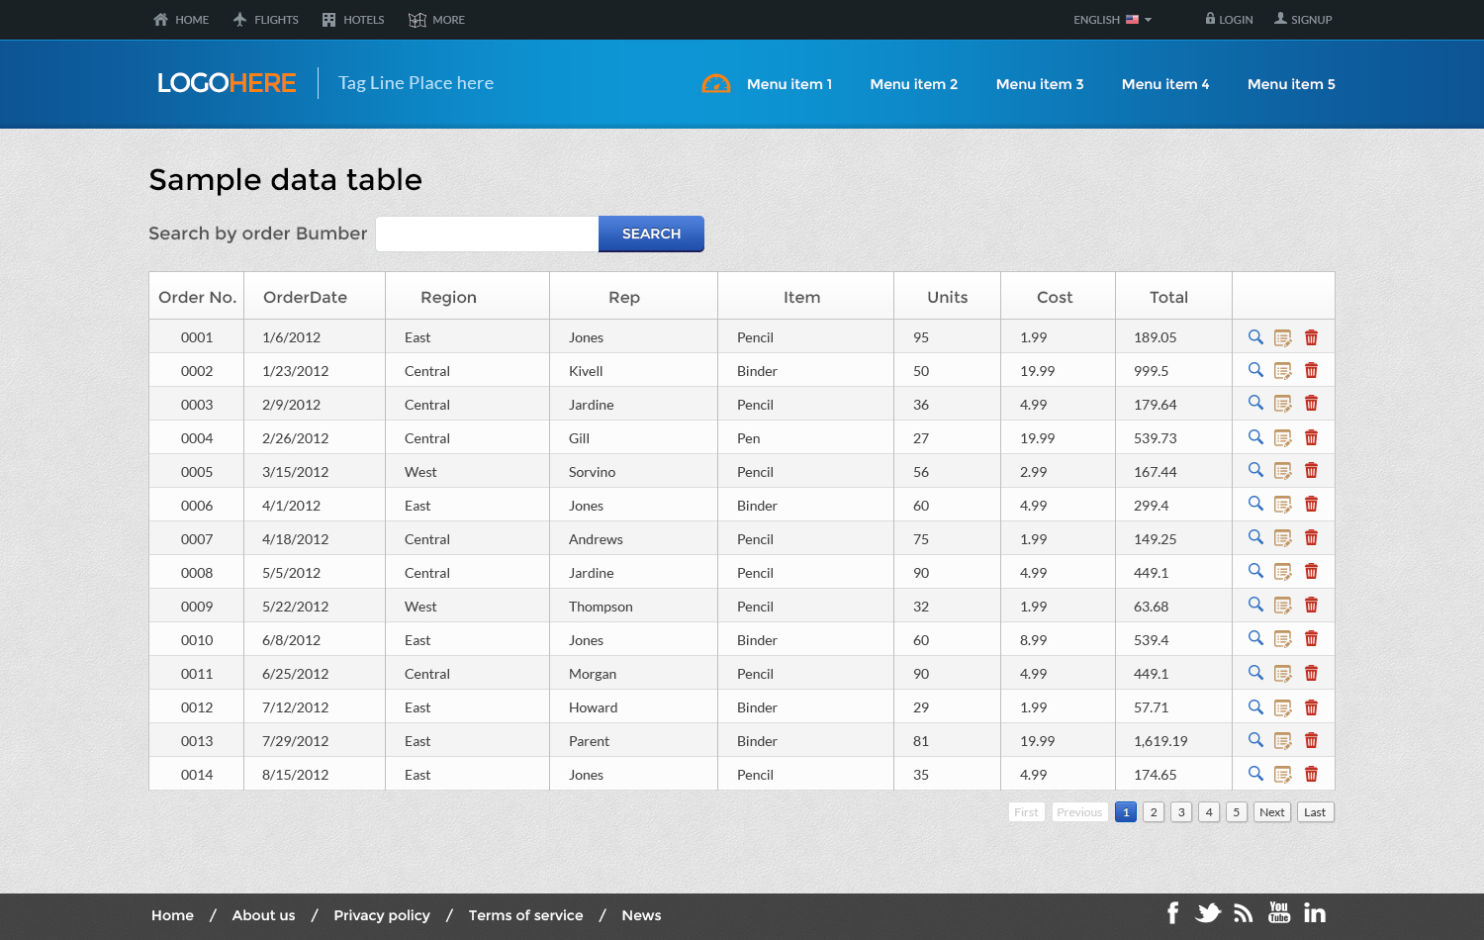Click the YouTube icon in the footer

1279,913
